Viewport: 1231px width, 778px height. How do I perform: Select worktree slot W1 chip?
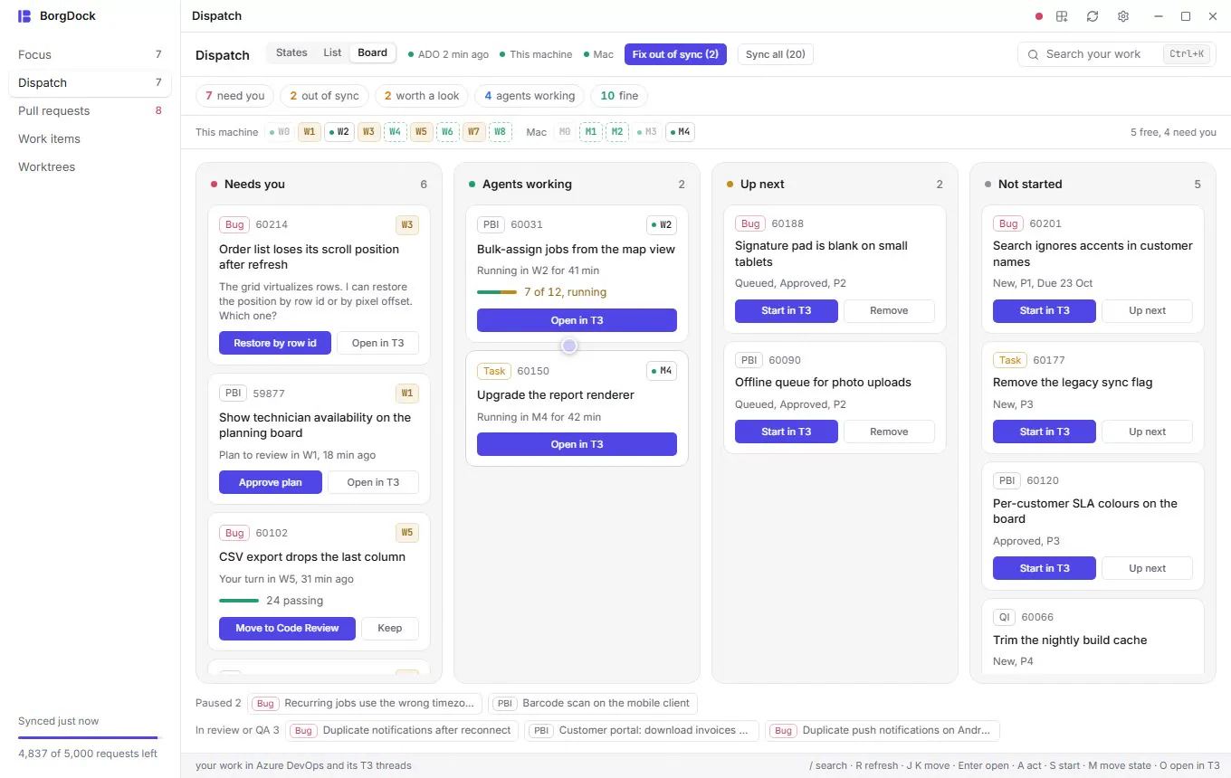pos(310,132)
